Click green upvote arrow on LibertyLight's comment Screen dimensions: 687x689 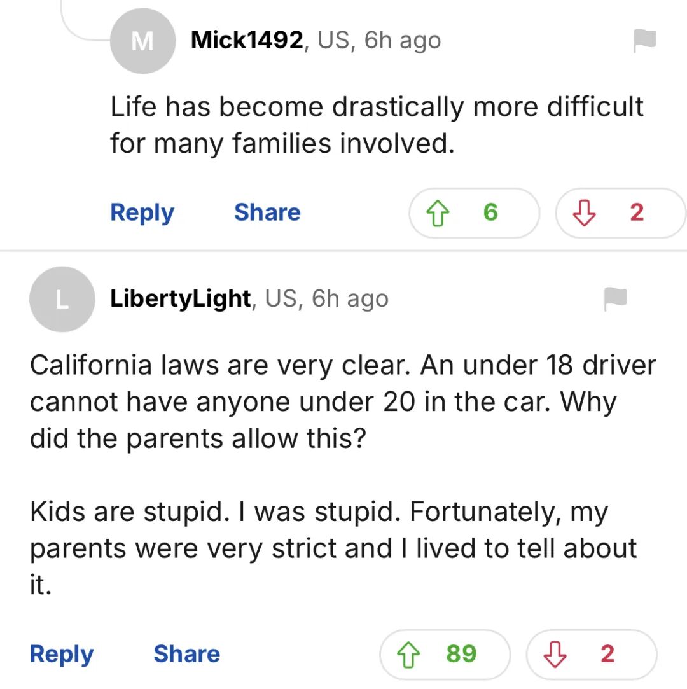click(408, 655)
